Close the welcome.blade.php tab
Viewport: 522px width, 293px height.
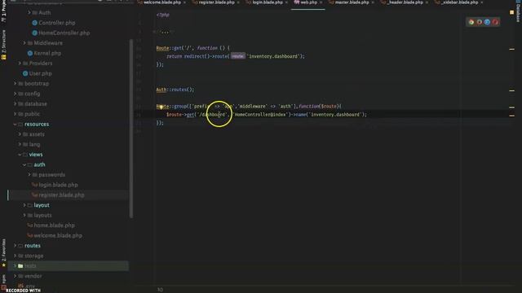(184, 2)
